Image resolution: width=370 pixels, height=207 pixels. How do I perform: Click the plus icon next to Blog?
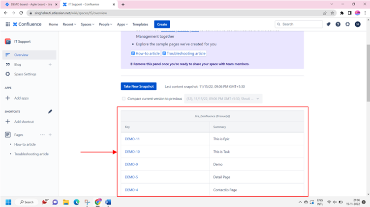(x=50, y=64)
